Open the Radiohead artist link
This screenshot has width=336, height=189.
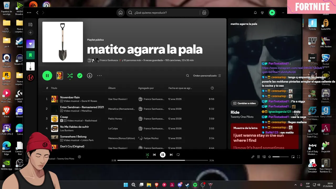click(91, 121)
